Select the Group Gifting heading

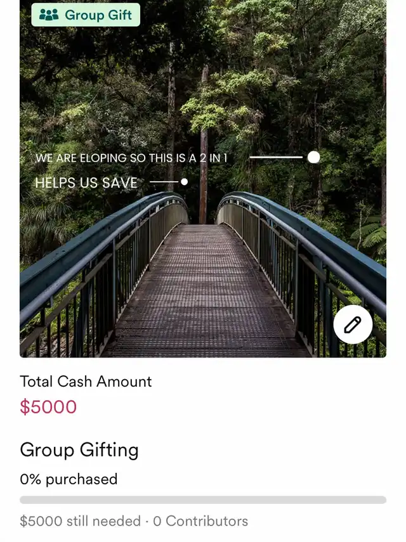coord(79,450)
